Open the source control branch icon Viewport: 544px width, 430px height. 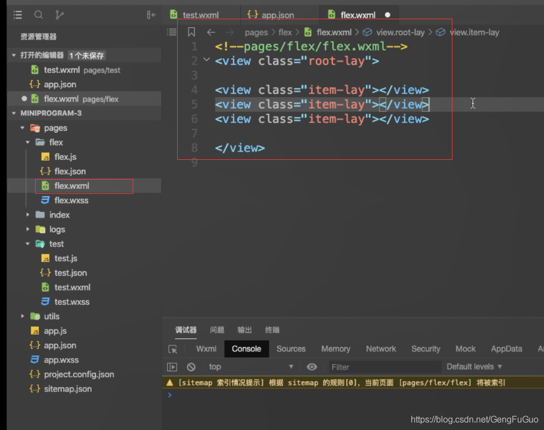tap(59, 15)
